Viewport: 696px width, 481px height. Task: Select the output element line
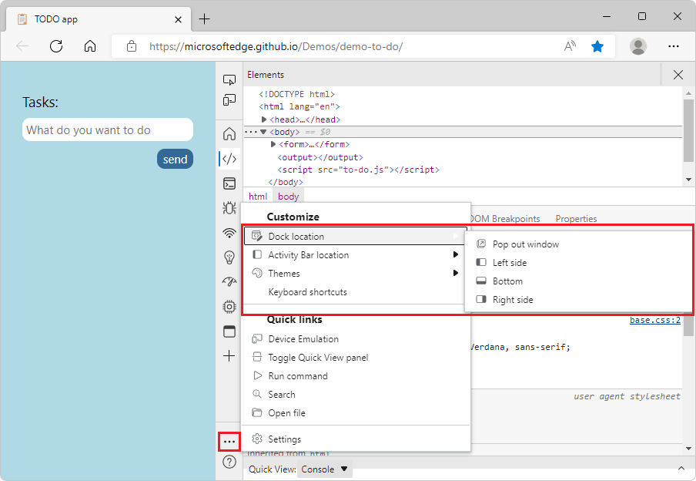[x=320, y=157]
